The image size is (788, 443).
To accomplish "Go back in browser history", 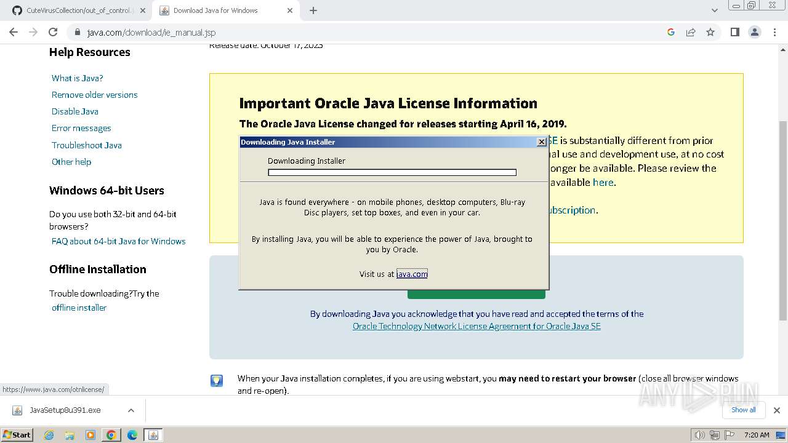I will pyautogui.click(x=14, y=32).
